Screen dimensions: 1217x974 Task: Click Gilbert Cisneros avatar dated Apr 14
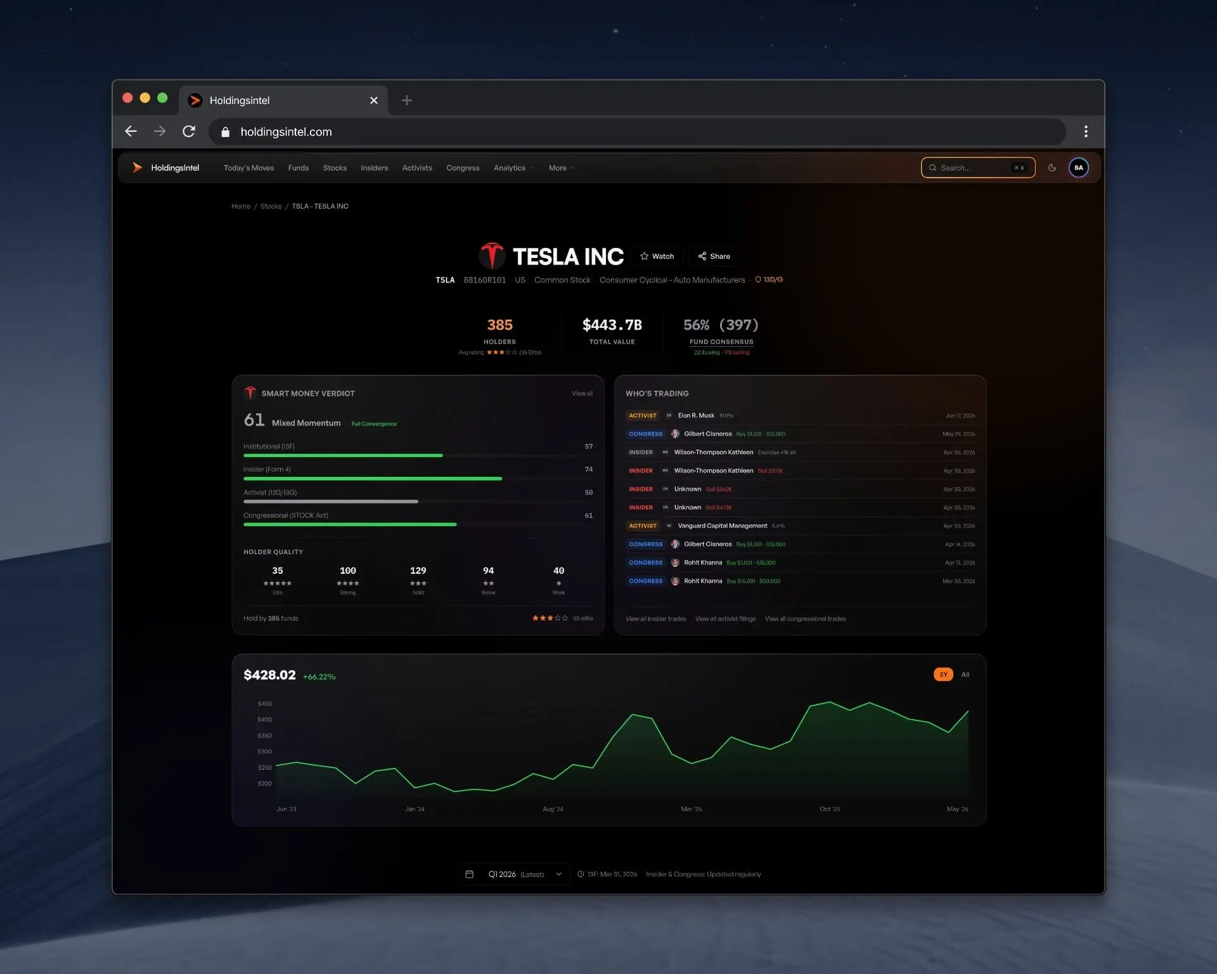(675, 545)
